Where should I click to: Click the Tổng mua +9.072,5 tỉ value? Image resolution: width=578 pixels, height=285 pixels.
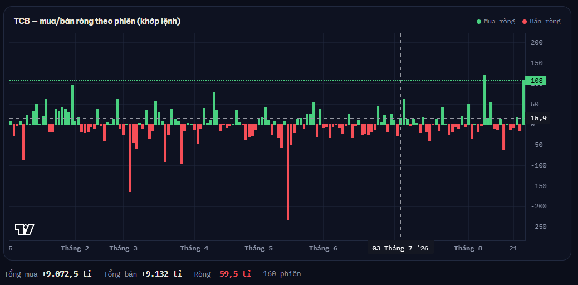(x=66, y=273)
